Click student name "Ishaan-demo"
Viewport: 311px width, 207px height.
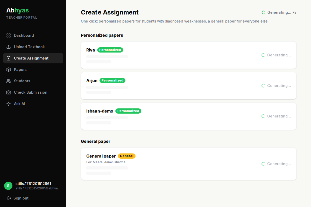(x=100, y=111)
